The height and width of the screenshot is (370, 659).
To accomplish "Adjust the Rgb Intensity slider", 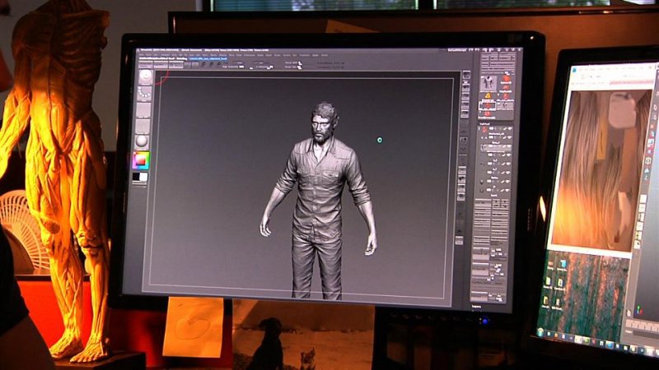I will [x=233, y=67].
